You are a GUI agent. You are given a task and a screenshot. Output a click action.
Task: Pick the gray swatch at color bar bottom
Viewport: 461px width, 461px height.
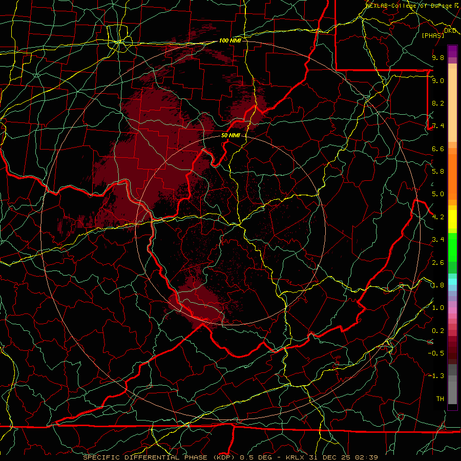[452, 392]
